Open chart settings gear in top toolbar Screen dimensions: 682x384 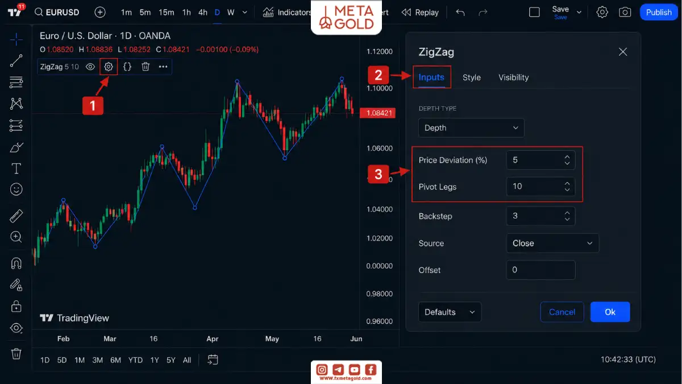(x=602, y=12)
